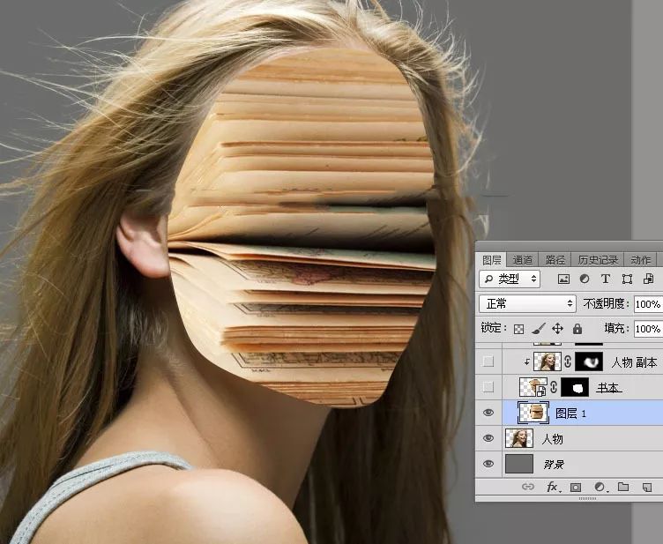Filter layers by pixel layers icon
The image size is (663, 544).
pos(563,279)
